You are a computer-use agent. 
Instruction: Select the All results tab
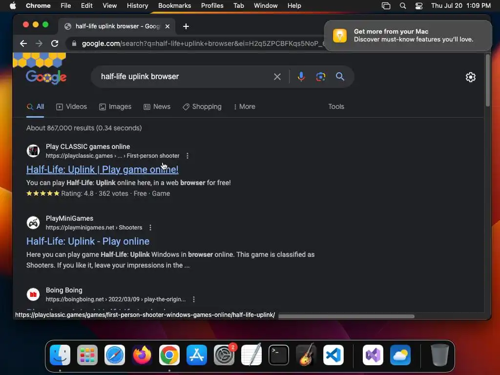(35, 106)
